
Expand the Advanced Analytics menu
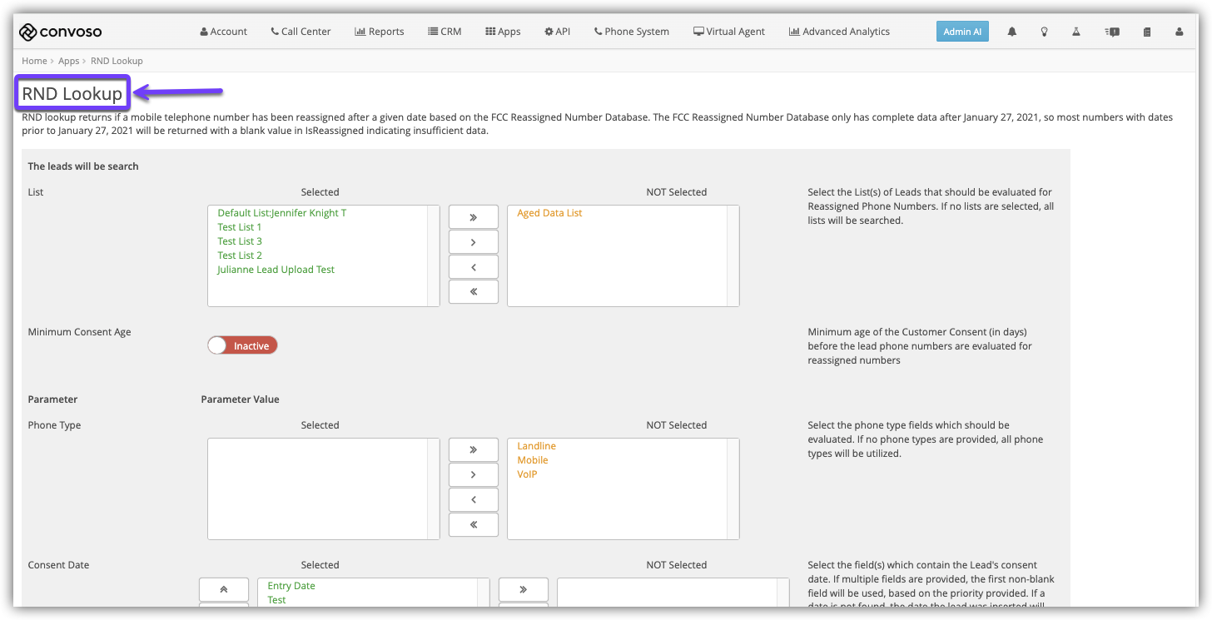tap(839, 32)
